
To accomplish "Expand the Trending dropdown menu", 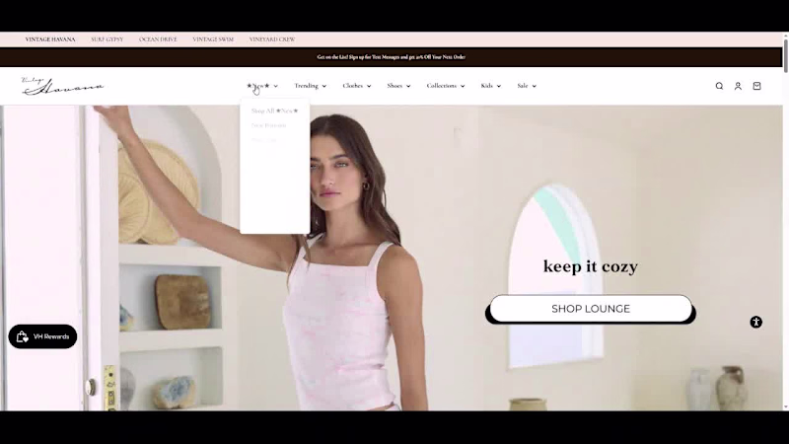I will coord(311,86).
